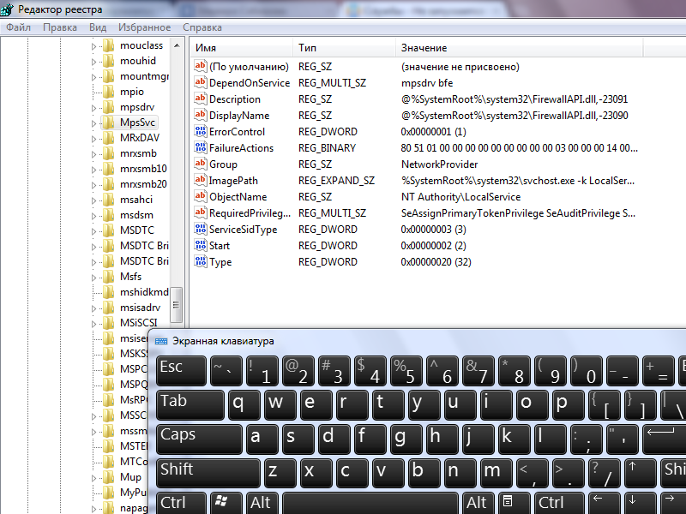
Task: Click the icon next to ImagePath value
Action: coord(201,181)
